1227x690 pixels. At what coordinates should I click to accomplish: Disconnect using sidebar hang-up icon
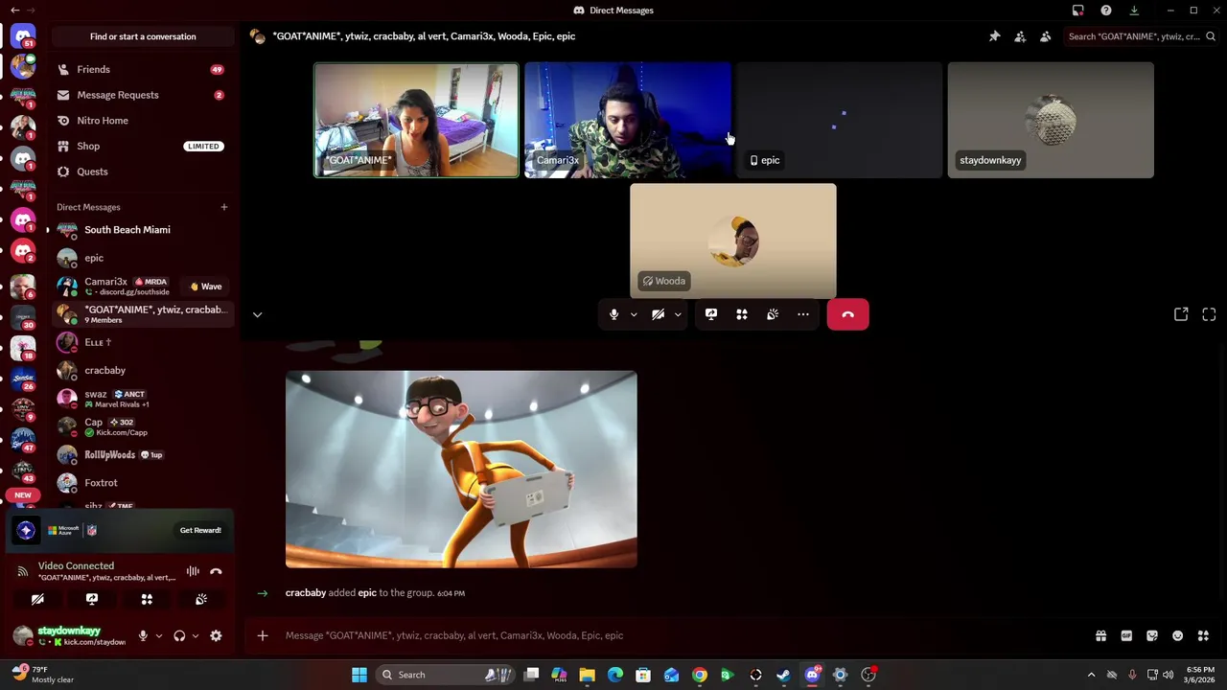(216, 572)
